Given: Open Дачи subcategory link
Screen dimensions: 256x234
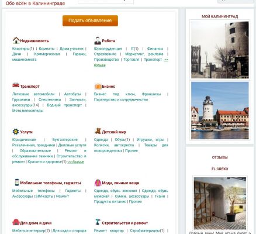Looking at the screenshot, I should click(16, 54).
